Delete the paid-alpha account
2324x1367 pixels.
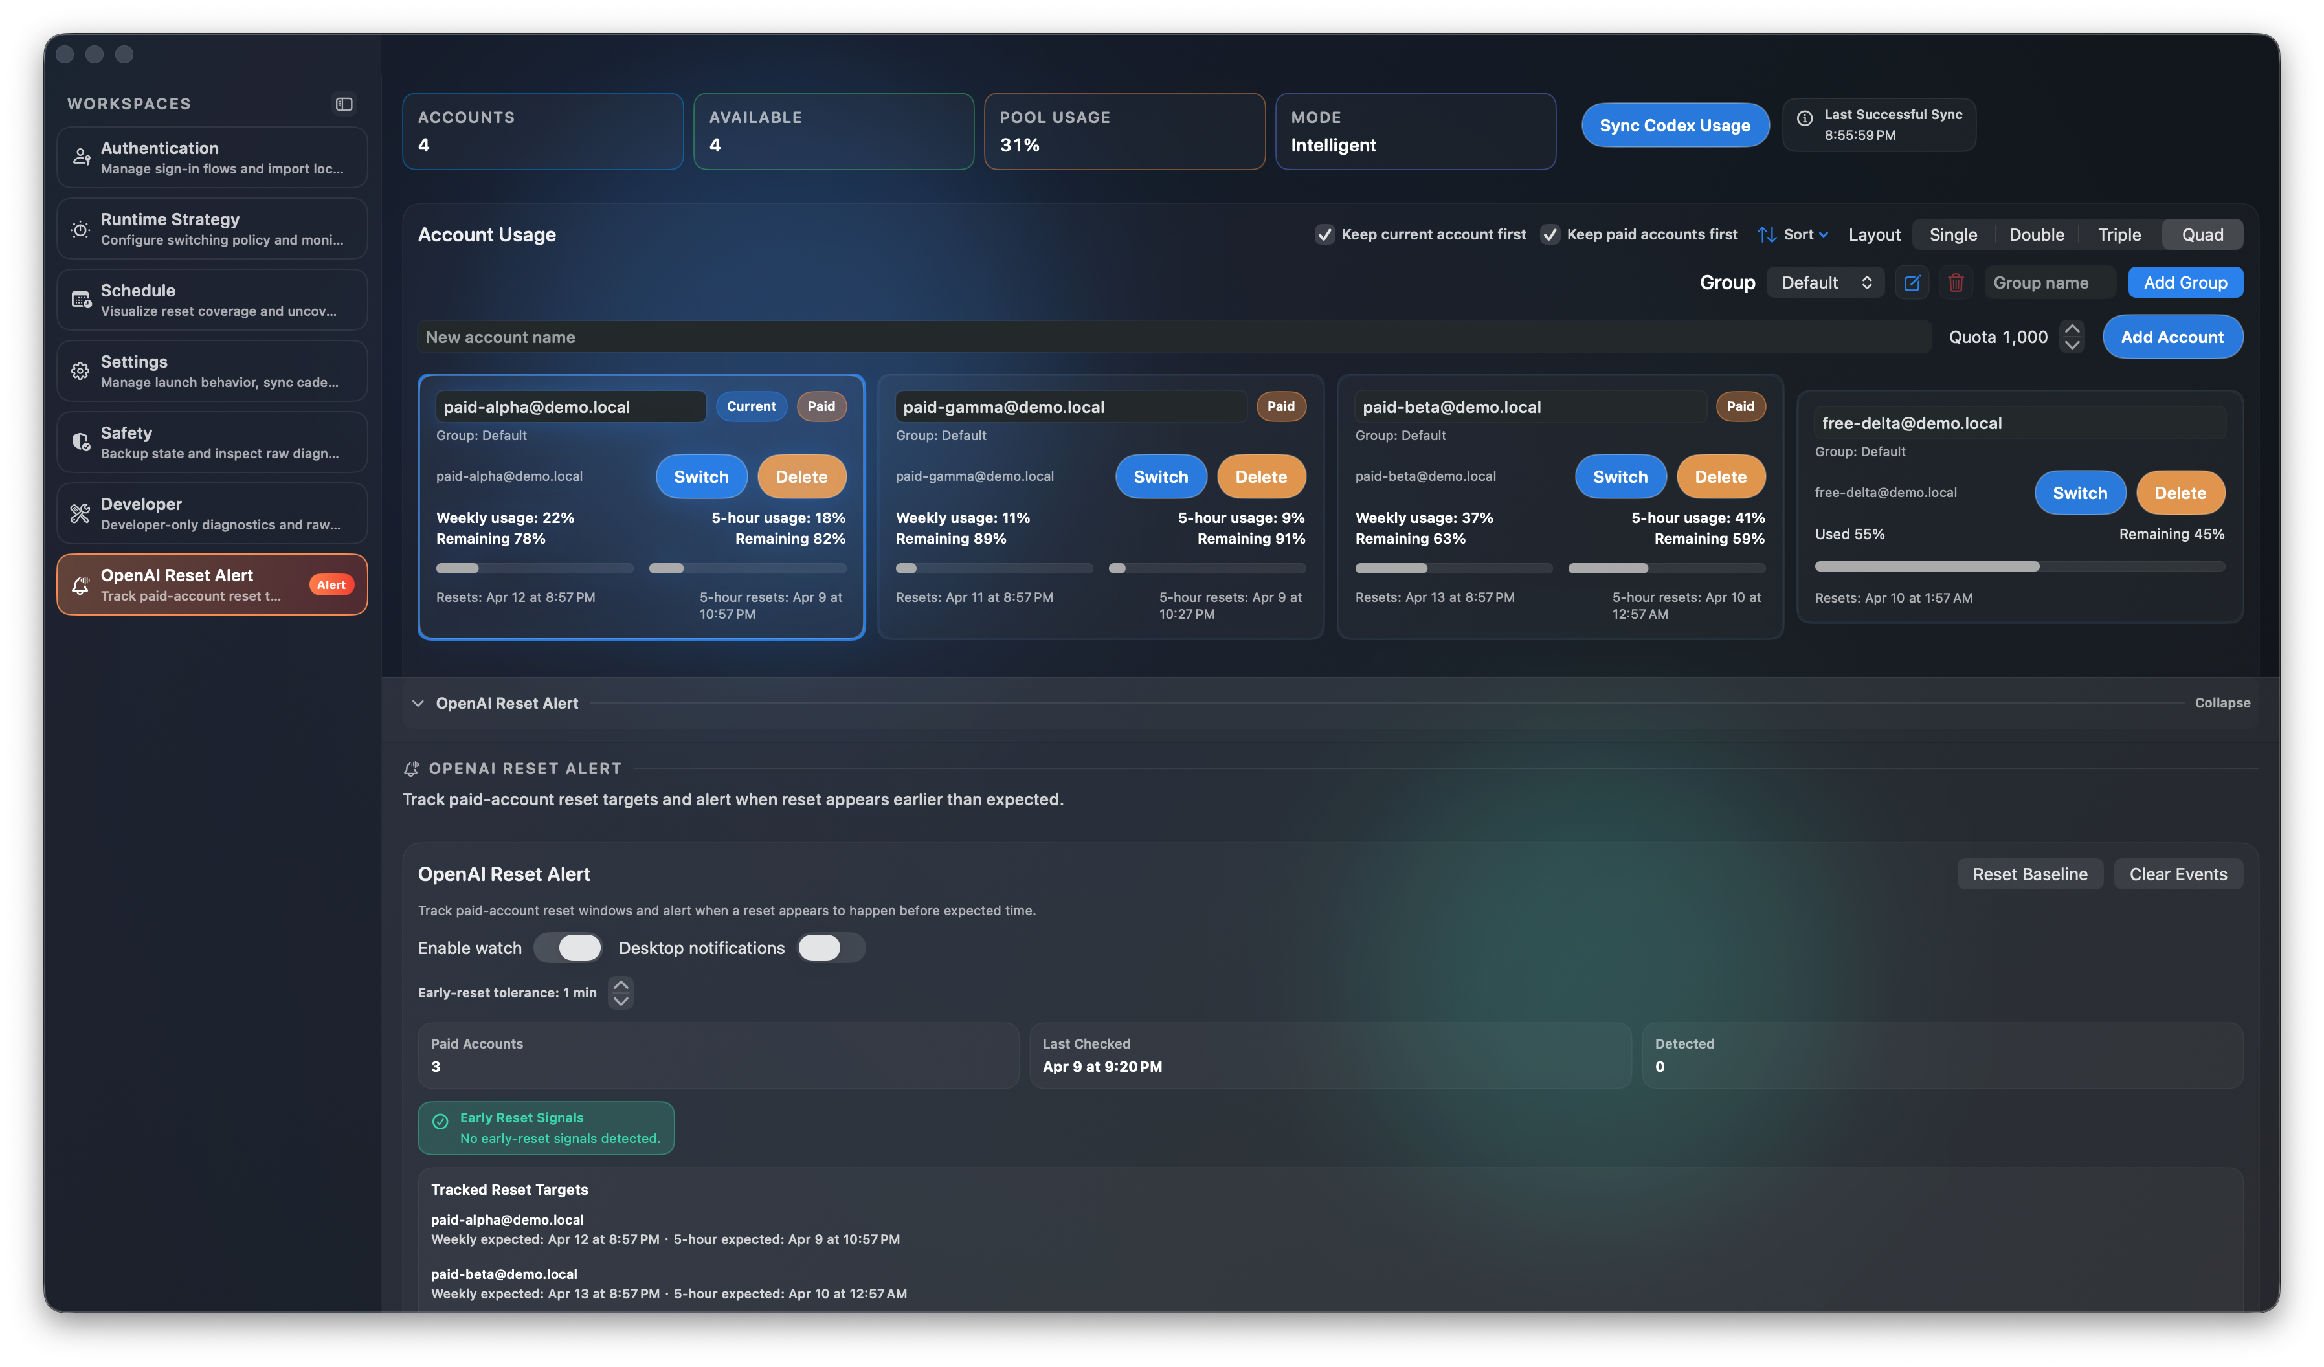[x=801, y=476]
